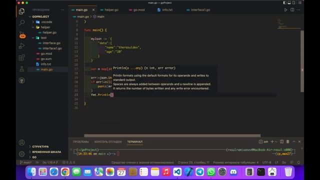This screenshot has width=320, height=180.
Task: Click the editor horizontal scrollbar
Action: tap(172, 135)
